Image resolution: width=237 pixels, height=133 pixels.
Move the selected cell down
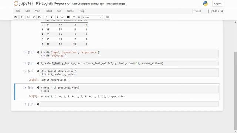51,17
